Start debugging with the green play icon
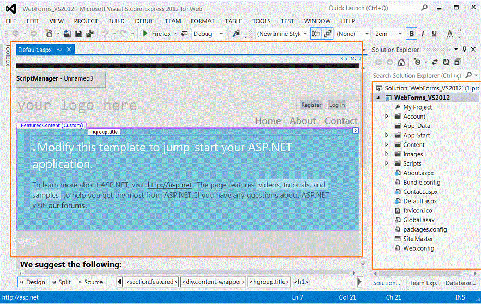The height and width of the screenshot is (304, 481). 146,33
